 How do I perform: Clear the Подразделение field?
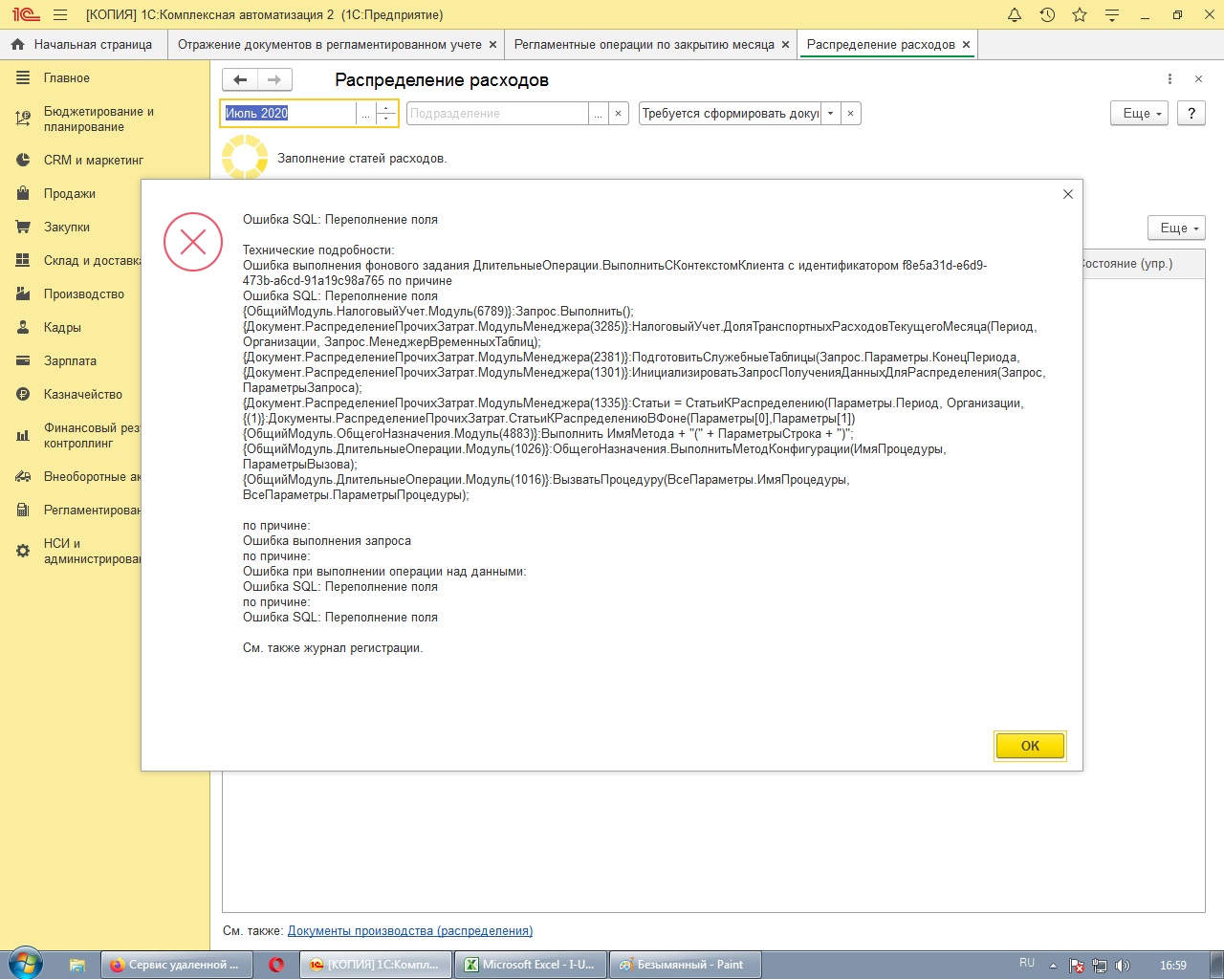click(x=619, y=114)
